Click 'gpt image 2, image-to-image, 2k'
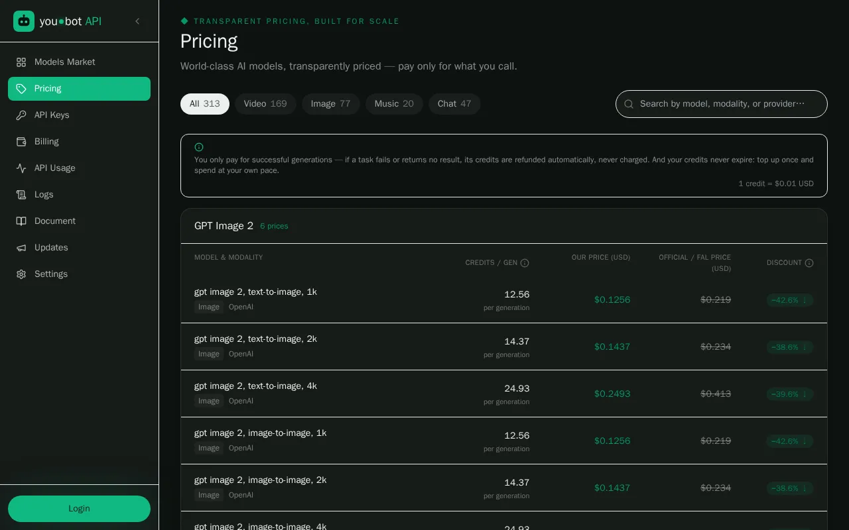The width and height of the screenshot is (849, 530). (260, 480)
